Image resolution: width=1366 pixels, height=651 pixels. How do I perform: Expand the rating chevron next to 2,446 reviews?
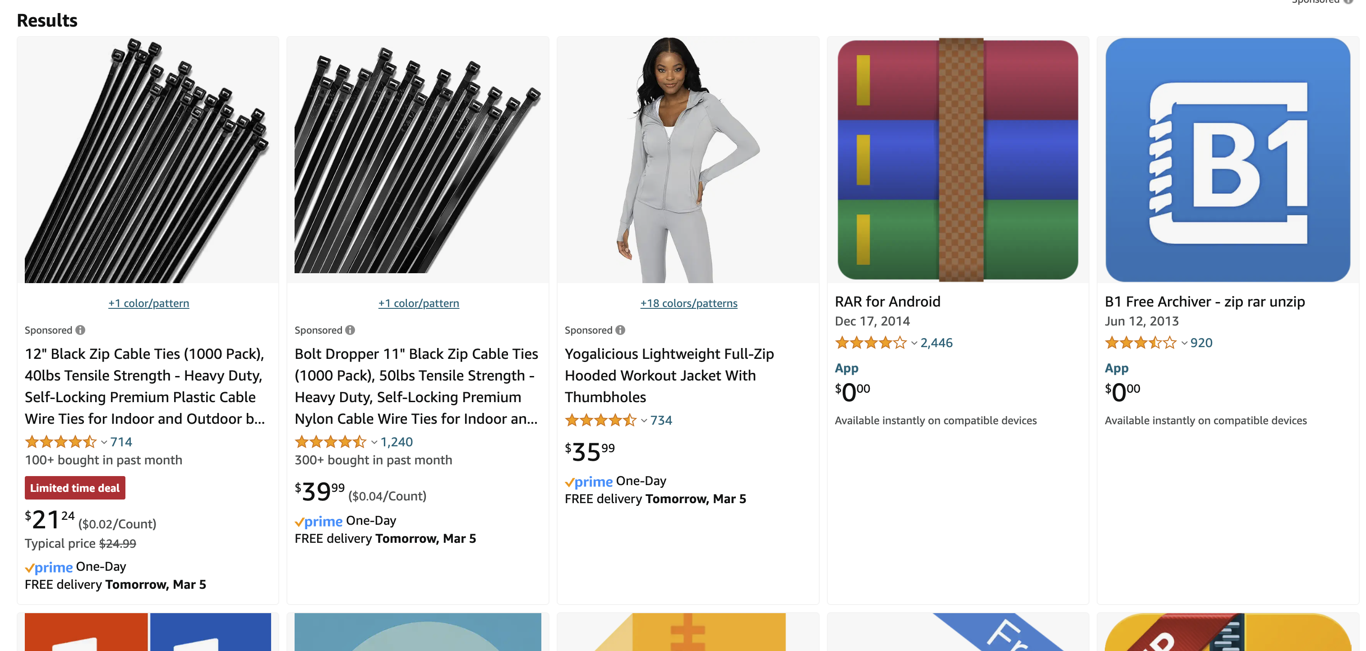pos(914,343)
